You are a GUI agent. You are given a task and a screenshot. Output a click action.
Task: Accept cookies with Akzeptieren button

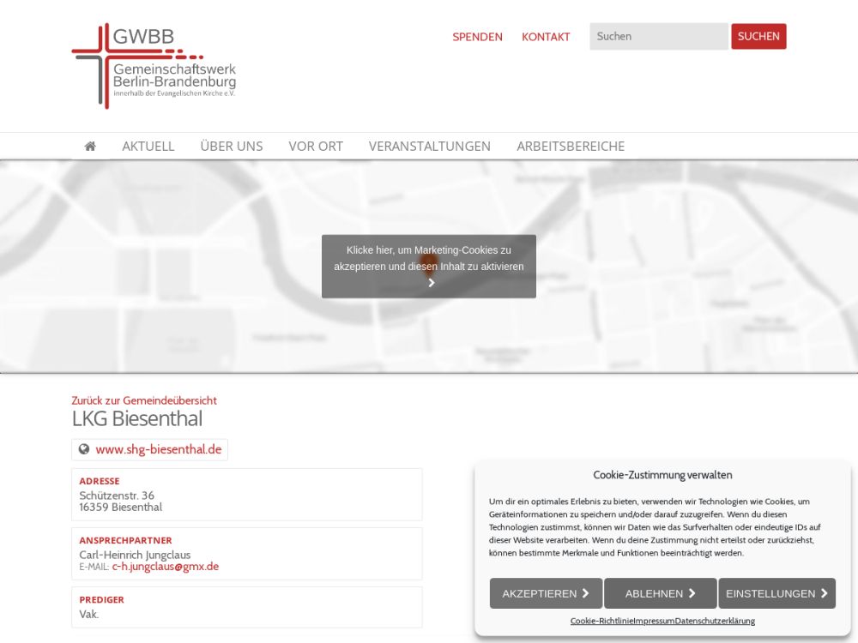(x=546, y=593)
